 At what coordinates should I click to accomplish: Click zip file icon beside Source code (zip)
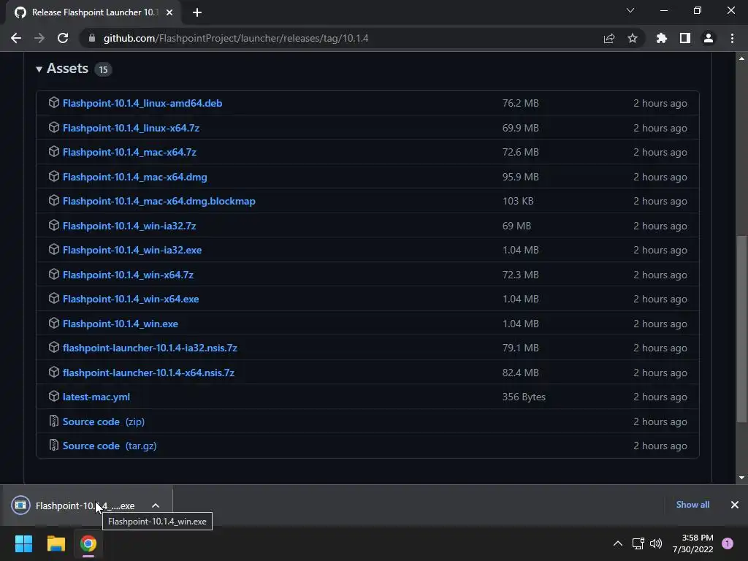point(54,421)
